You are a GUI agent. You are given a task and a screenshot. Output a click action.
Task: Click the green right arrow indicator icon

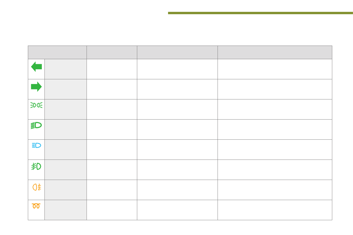[x=36, y=87]
